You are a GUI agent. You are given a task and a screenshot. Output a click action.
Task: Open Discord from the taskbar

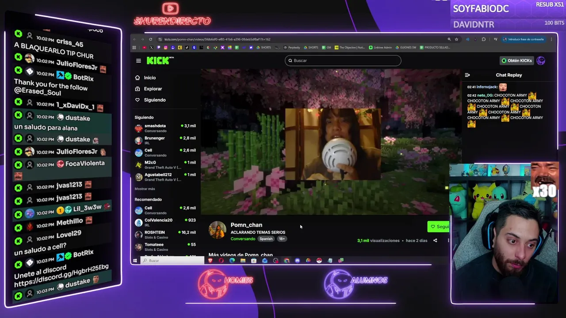click(x=297, y=261)
